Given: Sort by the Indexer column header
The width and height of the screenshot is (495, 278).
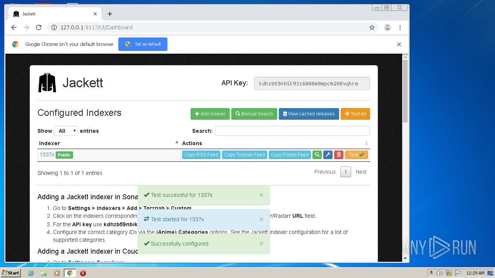Looking at the screenshot, I should (109, 143).
